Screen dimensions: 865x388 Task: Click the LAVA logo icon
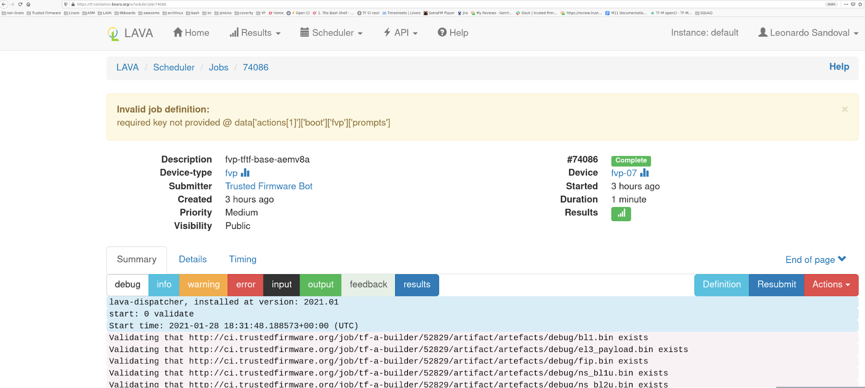click(113, 33)
